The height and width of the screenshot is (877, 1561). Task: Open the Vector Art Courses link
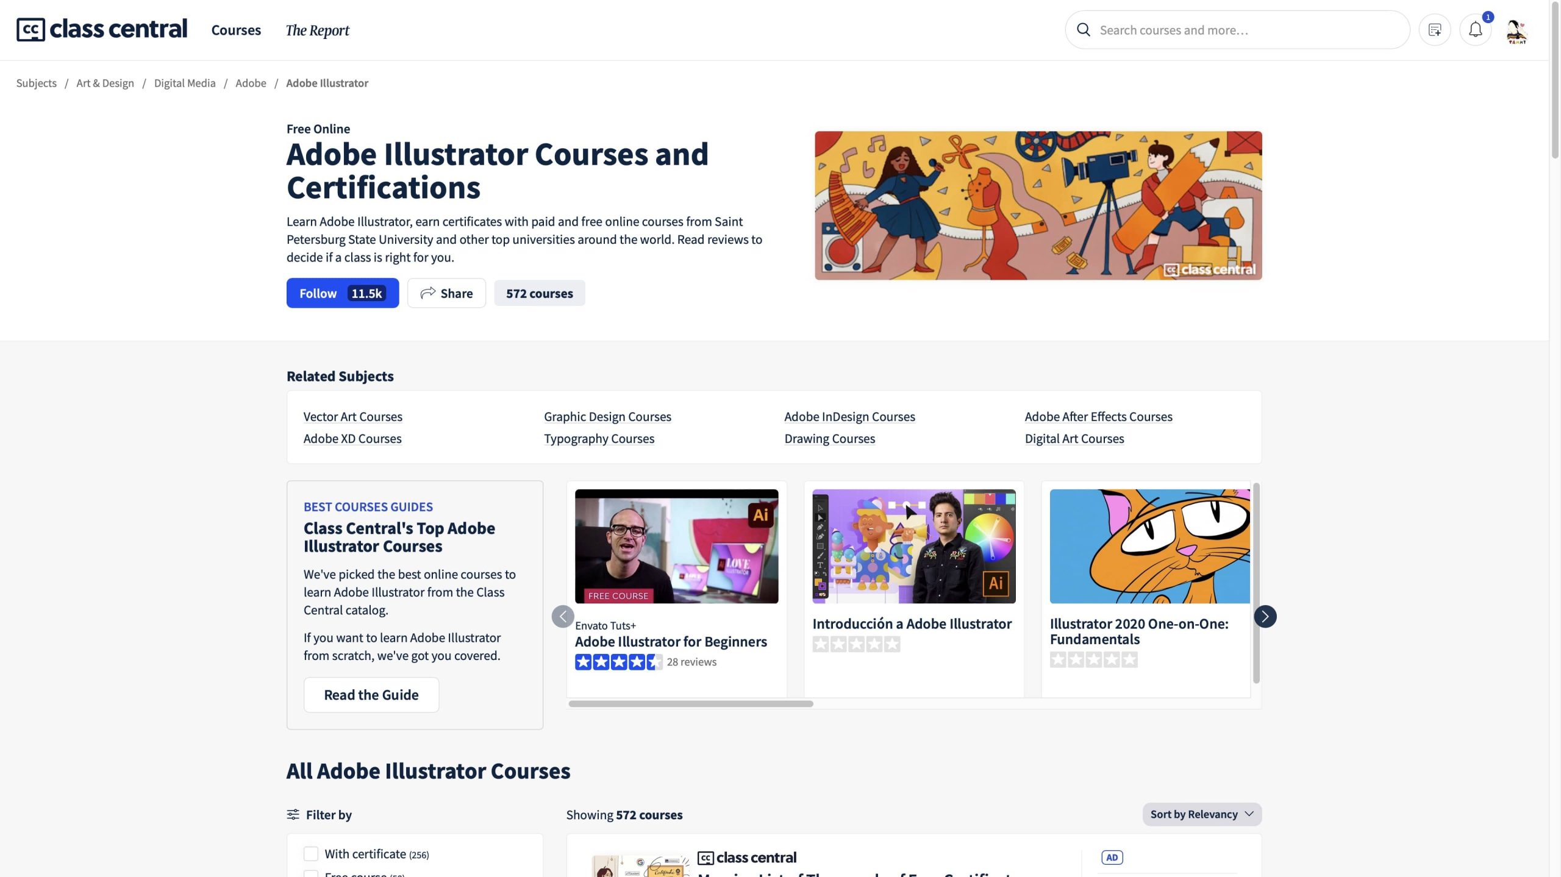tap(352, 416)
